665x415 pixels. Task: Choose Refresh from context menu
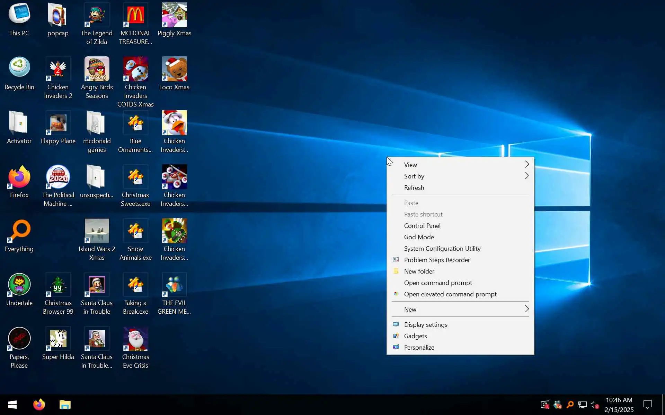414,187
